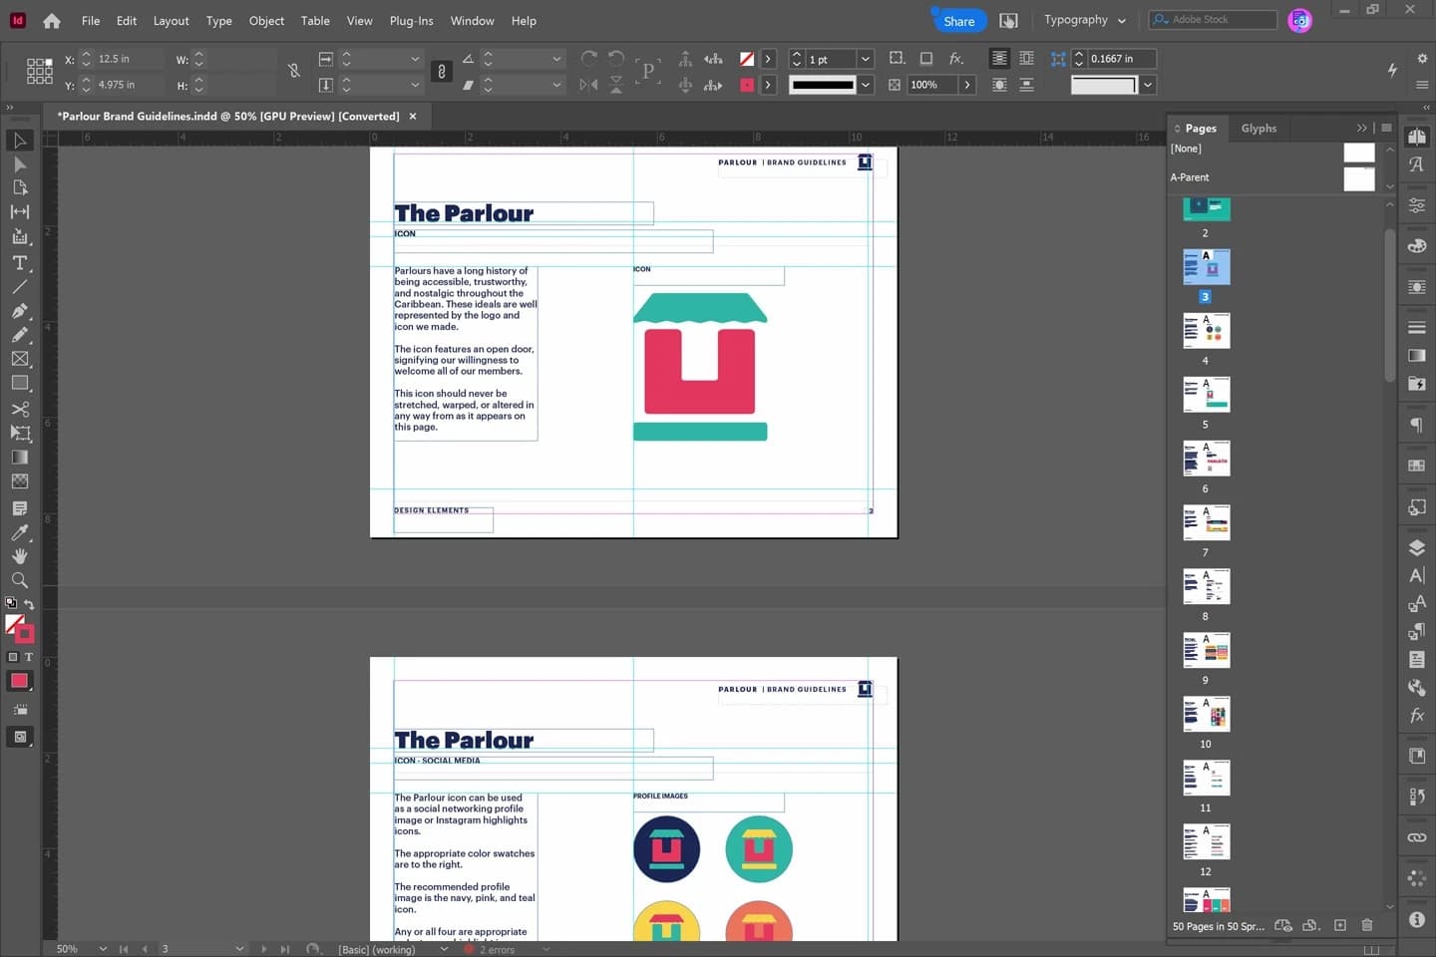
Task: Collapse the Pages panel group
Action: pos(1361,128)
